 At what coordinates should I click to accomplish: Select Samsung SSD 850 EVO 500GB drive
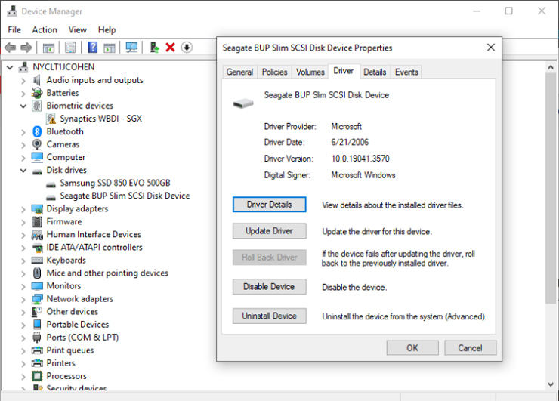point(115,183)
